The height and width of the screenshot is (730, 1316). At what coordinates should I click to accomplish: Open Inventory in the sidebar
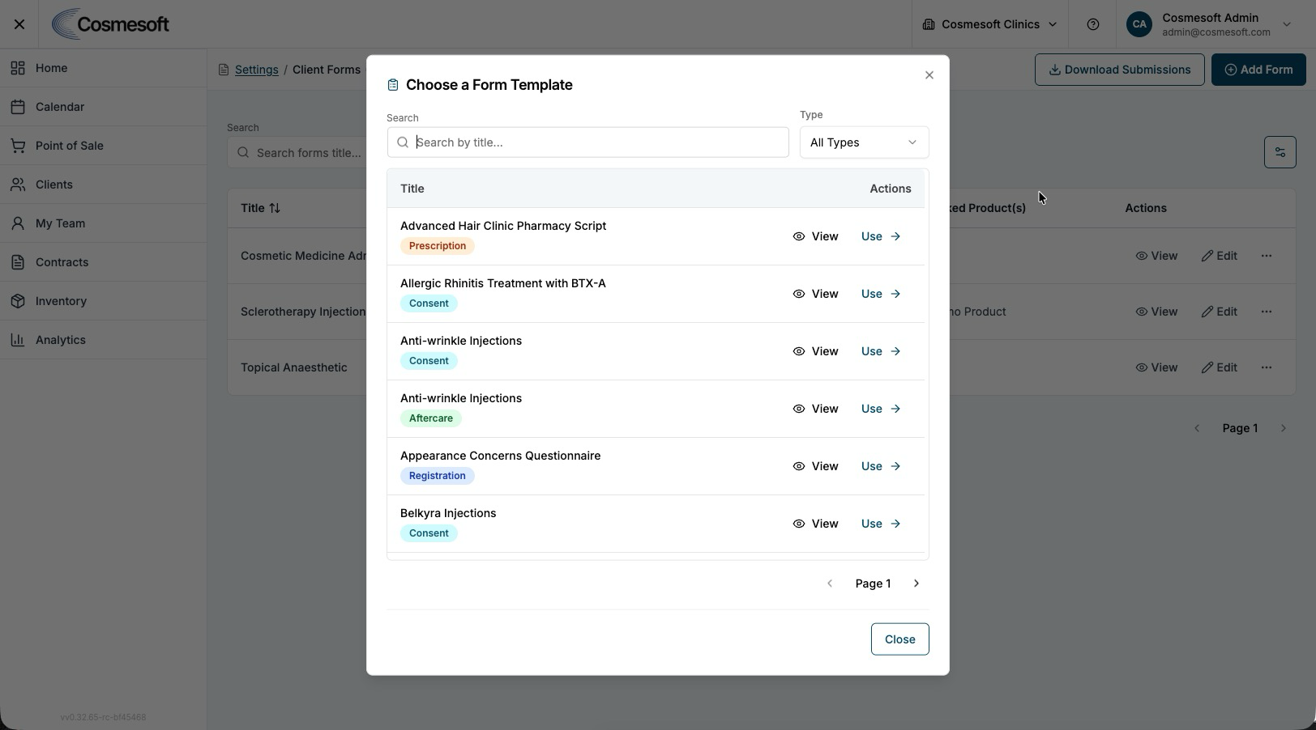[x=103, y=301]
